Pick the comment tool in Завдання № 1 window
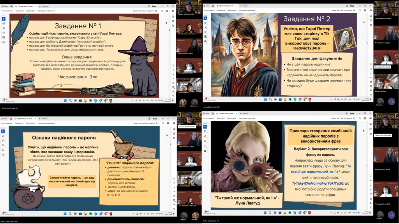The width and height of the screenshot is (399, 224). 4,23
